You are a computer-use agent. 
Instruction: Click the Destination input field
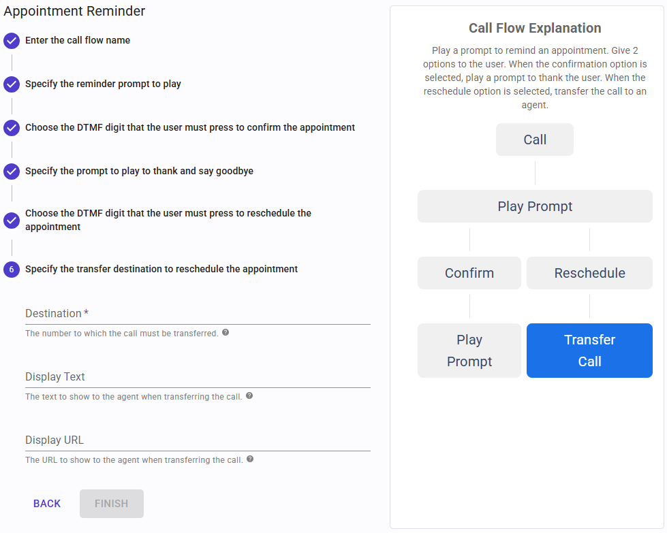[x=198, y=314]
